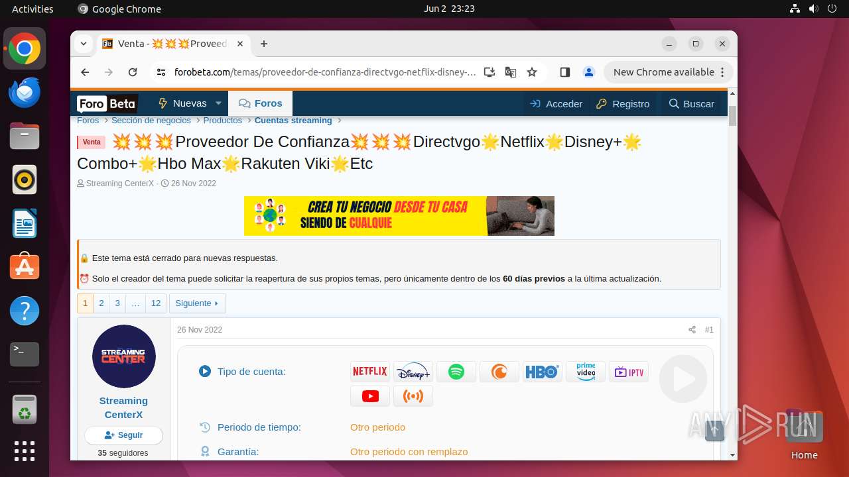
Task: Open Chrome profile avatar
Action: tap(589, 72)
